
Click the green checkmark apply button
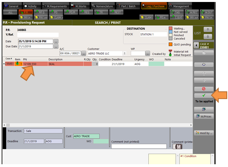coord(204,95)
